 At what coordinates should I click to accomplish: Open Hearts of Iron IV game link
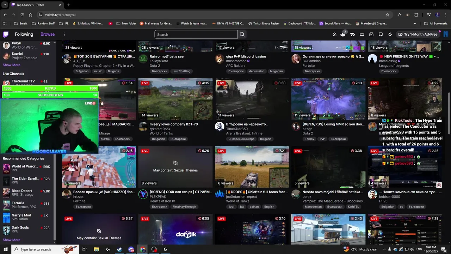[x=162, y=201]
